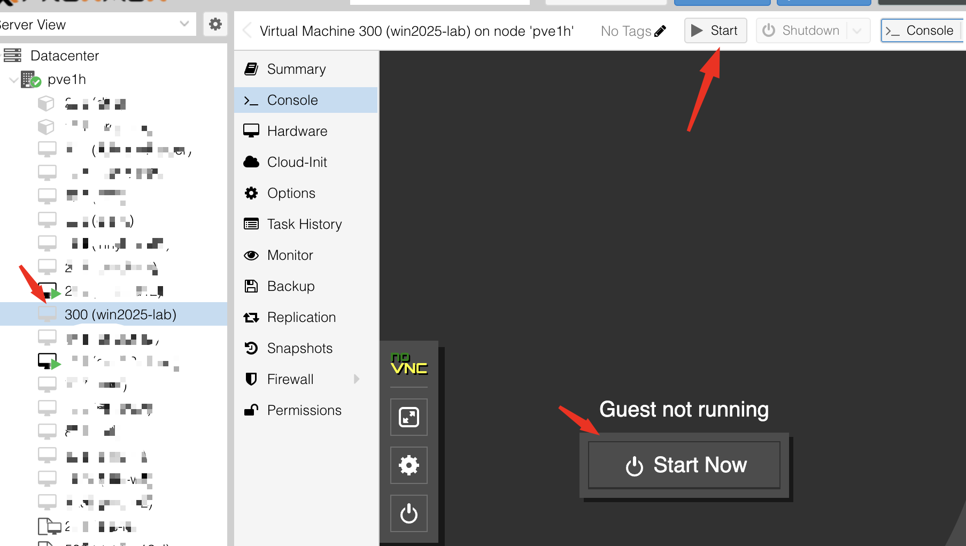The height and width of the screenshot is (546, 966).
Task: Open the Server View dropdown
Action: 184,24
